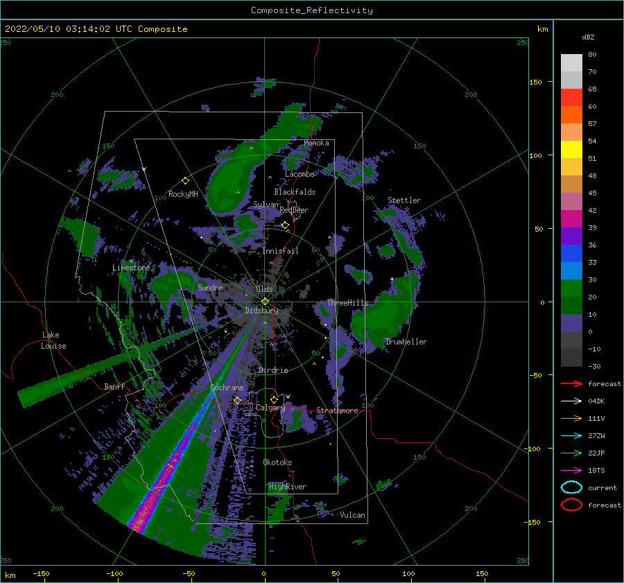Image resolution: width=624 pixels, height=583 pixels.
Task: Click the Blackfalds label
Action: click(x=295, y=192)
